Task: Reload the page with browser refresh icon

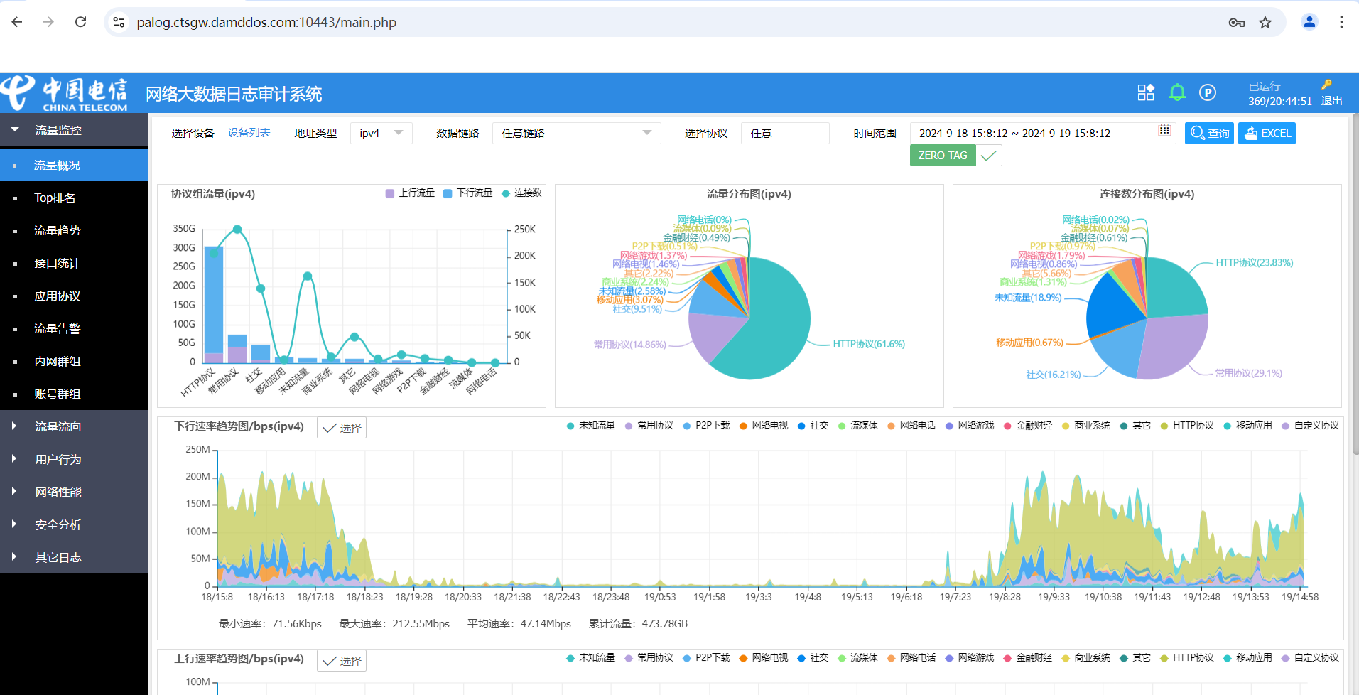Action: [81, 22]
